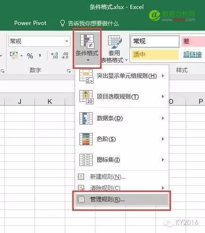Apply the 超链接 cell style
205x233 pixels.
[x=192, y=55]
